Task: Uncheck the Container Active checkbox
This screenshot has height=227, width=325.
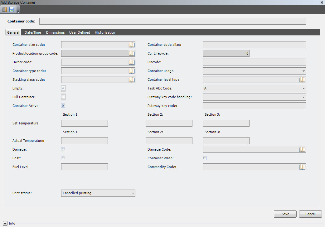Action: coord(63,105)
